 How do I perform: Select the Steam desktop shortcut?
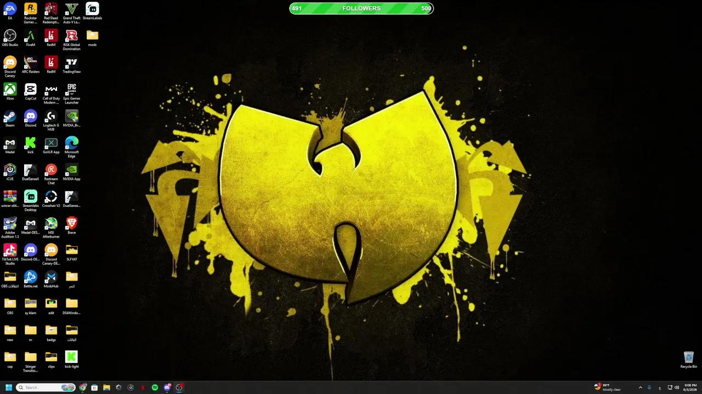coord(10,119)
